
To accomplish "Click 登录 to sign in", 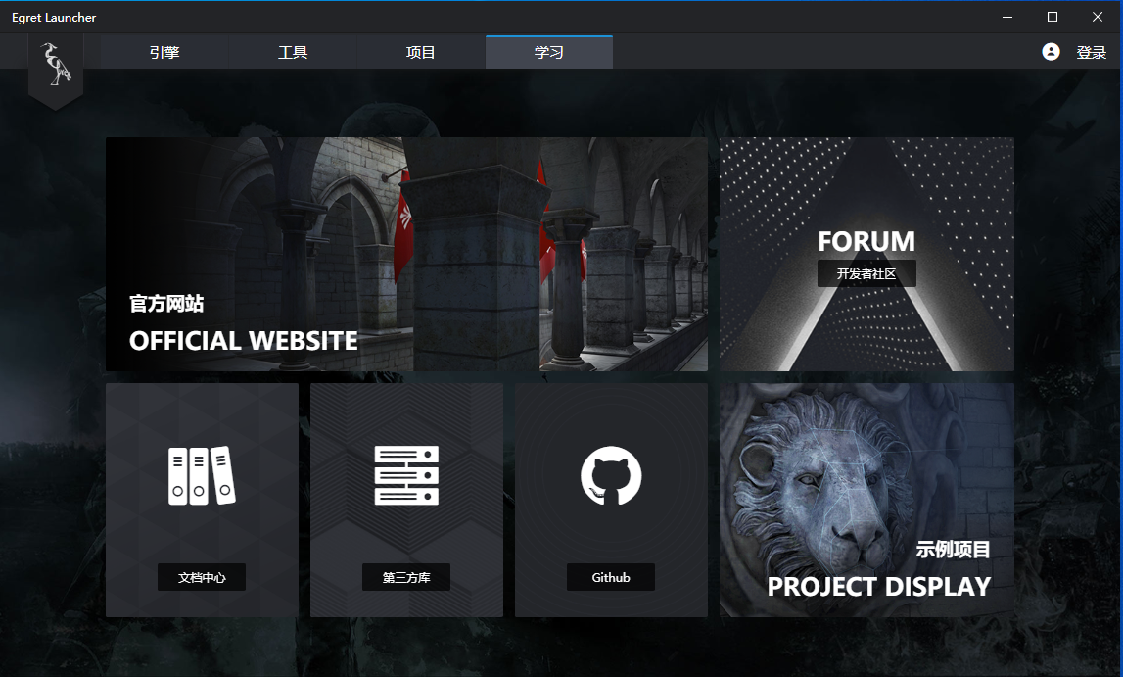I will 1092,52.
